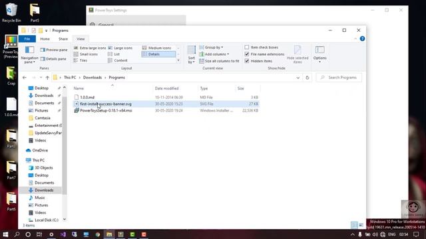Open Visual Studio from taskbar
The width and height of the screenshot is (426, 239).
63,234
